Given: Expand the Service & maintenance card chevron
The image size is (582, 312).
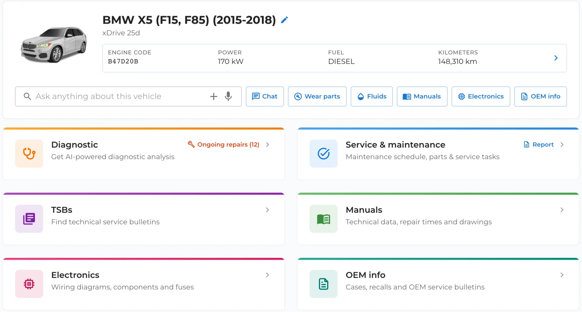Looking at the screenshot, I should click(x=562, y=145).
